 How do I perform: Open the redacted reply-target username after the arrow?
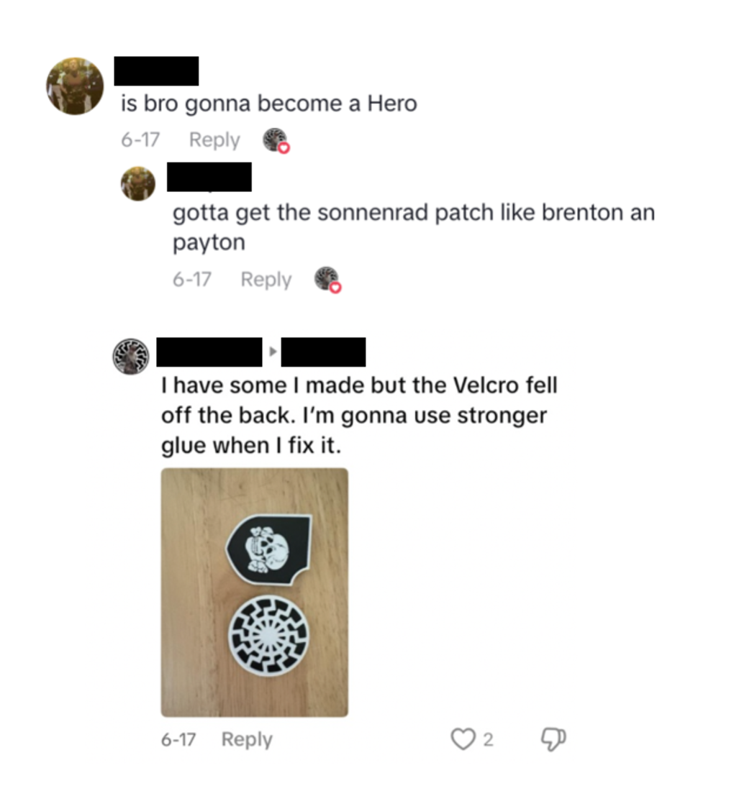click(x=323, y=352)
